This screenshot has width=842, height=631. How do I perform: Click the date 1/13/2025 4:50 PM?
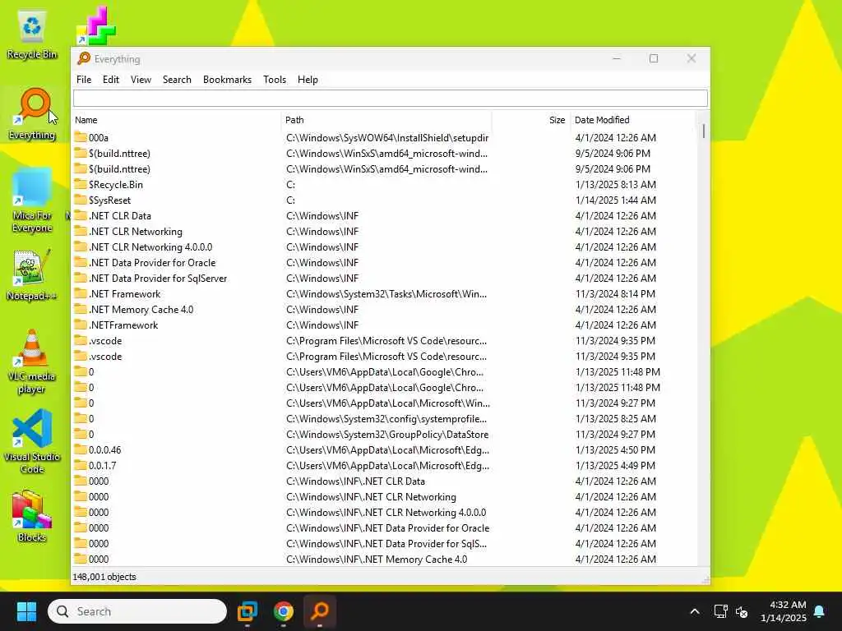coord(615,449)
